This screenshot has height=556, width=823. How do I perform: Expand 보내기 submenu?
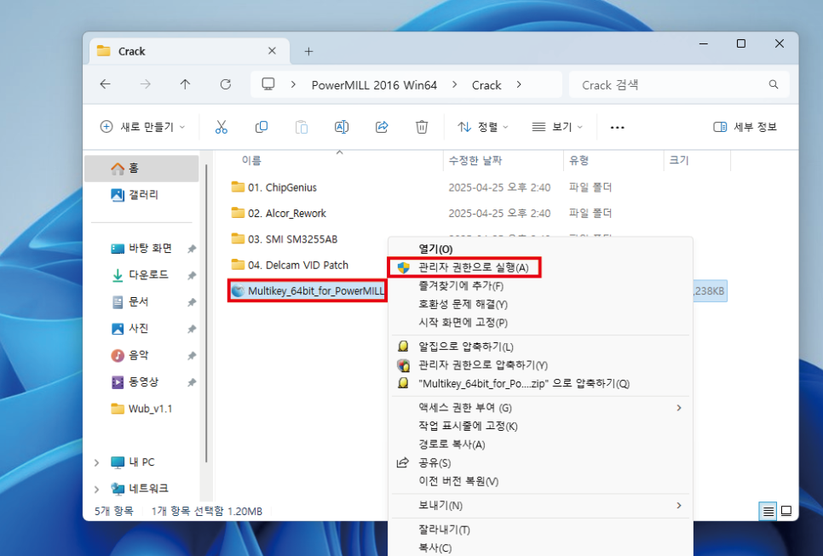(679, 505)
